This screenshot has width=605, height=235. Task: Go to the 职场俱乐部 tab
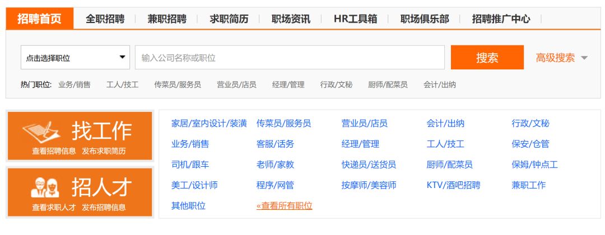coord(425,19)
